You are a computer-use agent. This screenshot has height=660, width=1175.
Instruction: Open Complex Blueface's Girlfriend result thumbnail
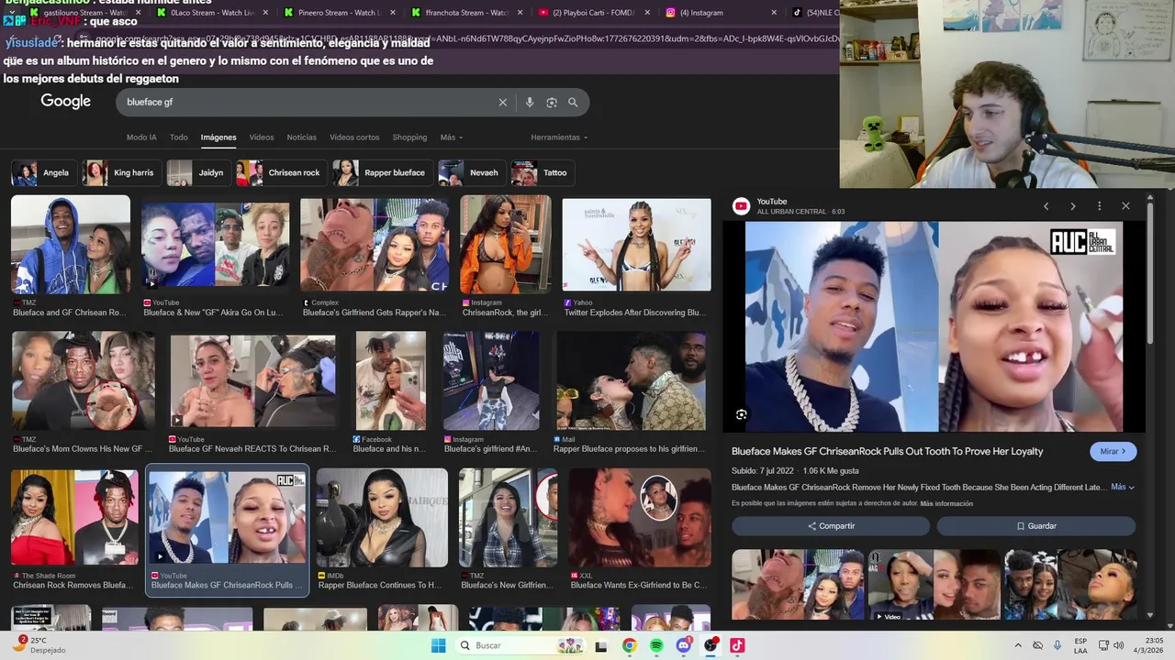point(375,245)
